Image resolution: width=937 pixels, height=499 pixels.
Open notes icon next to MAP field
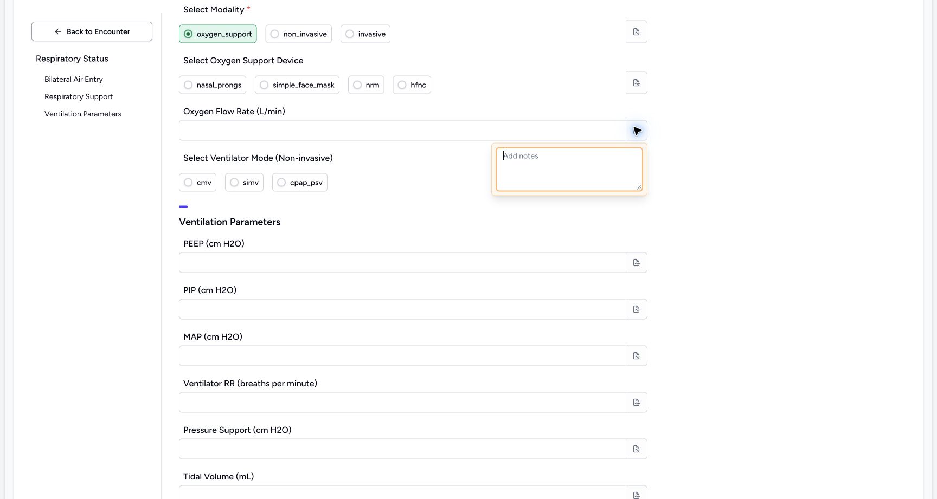tap(636, 356)
